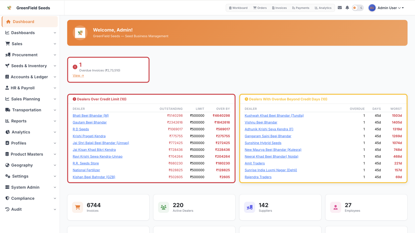Screen dimensions: 415x233
Task: Toggle the light/dark theme switch
Action: pos(358,8)
